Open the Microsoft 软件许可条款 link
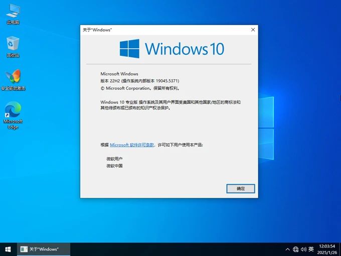This screenshot has height=256, width=341. click(131, 145)
